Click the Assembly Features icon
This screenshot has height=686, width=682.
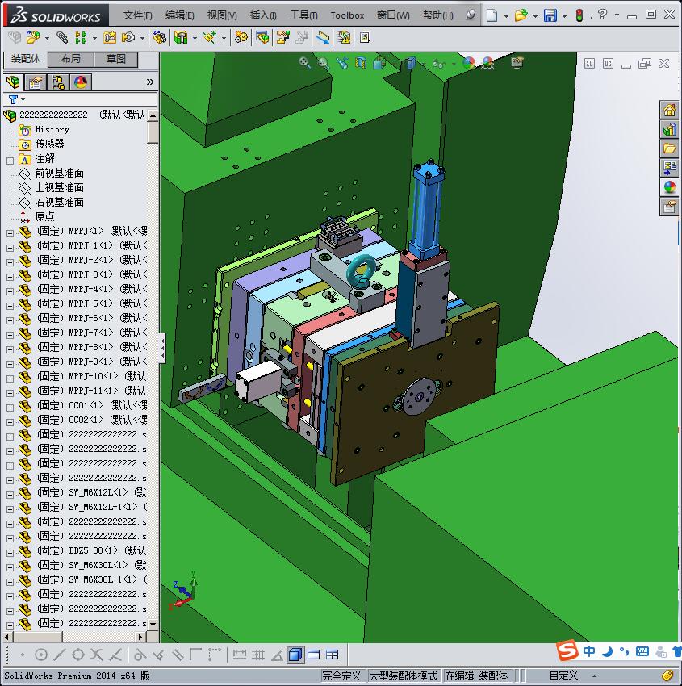coord(181,38)
